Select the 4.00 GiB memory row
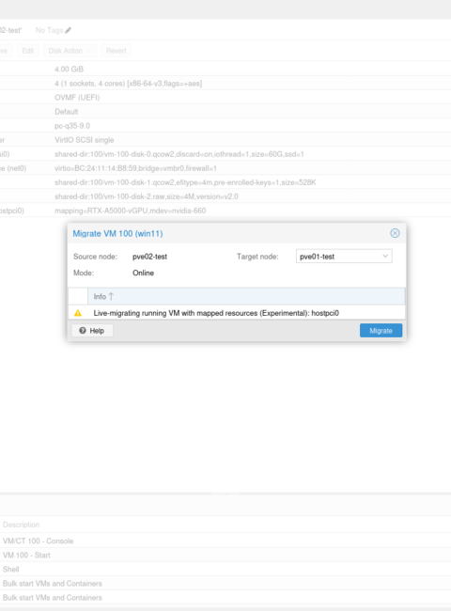Viewport: 451px width, 611px height. coord(225,69)
